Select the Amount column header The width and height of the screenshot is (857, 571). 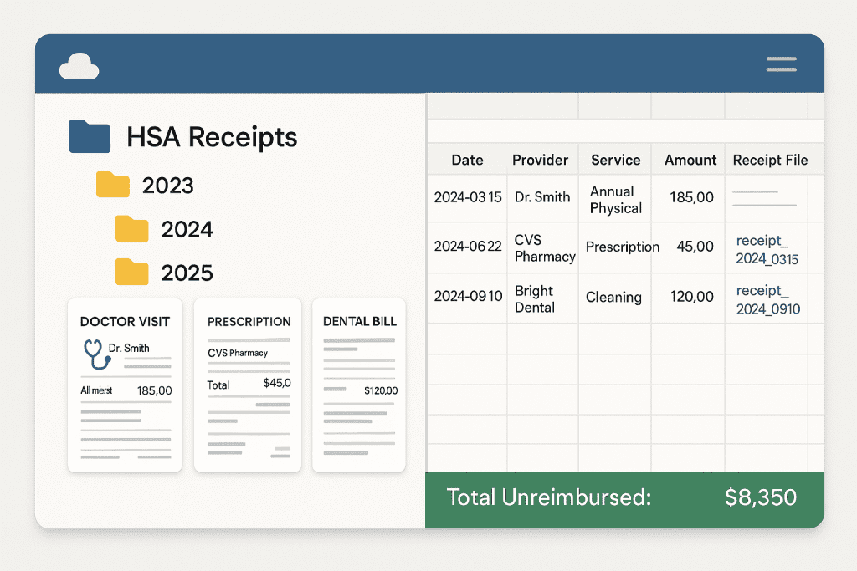(x=690, y=160)
